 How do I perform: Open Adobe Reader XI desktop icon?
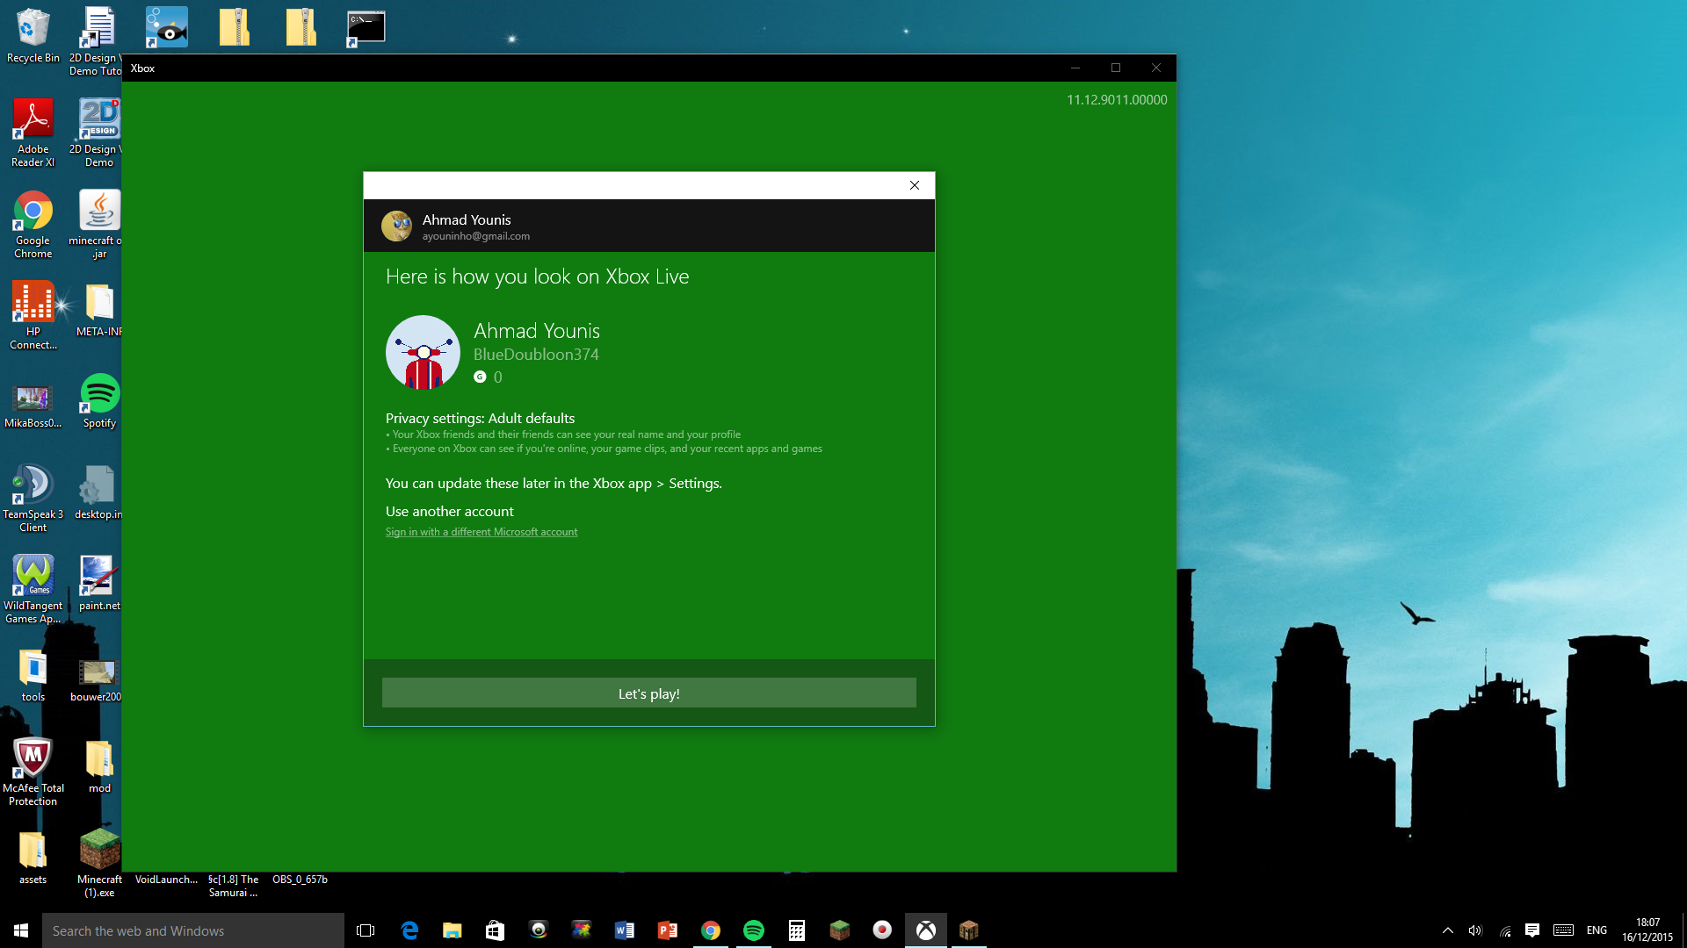click(x=33, y=133)
